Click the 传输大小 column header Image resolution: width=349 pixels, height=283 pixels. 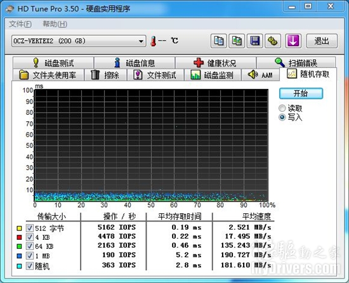(51, 216)
